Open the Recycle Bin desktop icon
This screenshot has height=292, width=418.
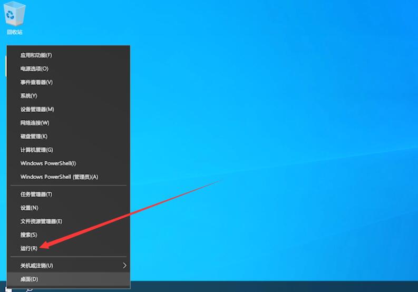point(14,18)
